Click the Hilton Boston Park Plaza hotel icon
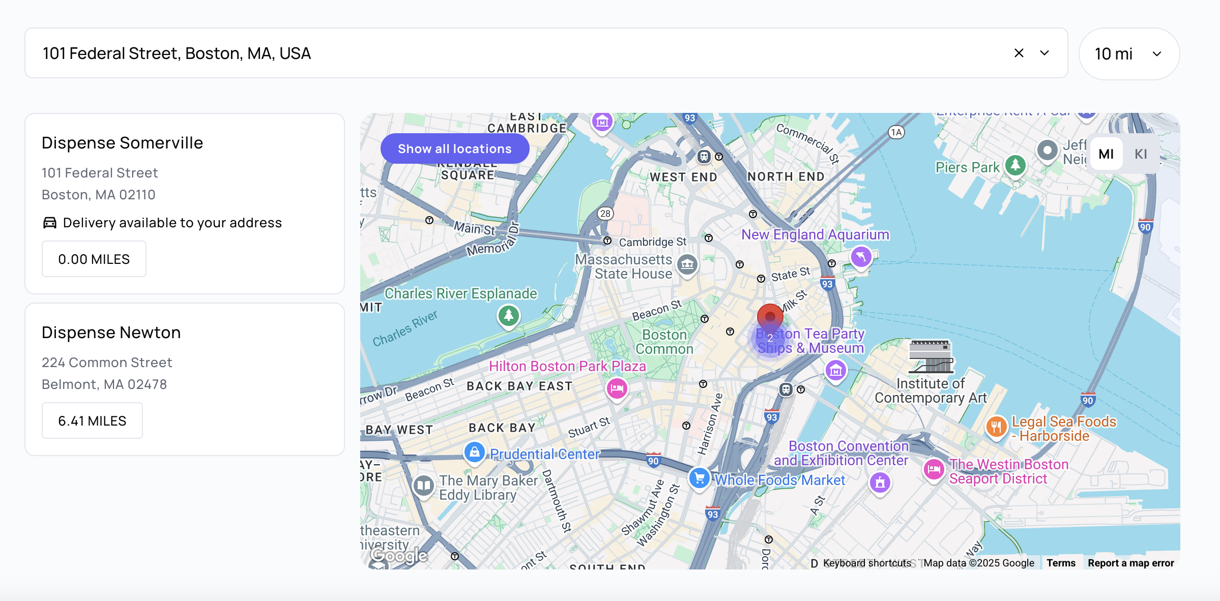 tap(617, 389)
